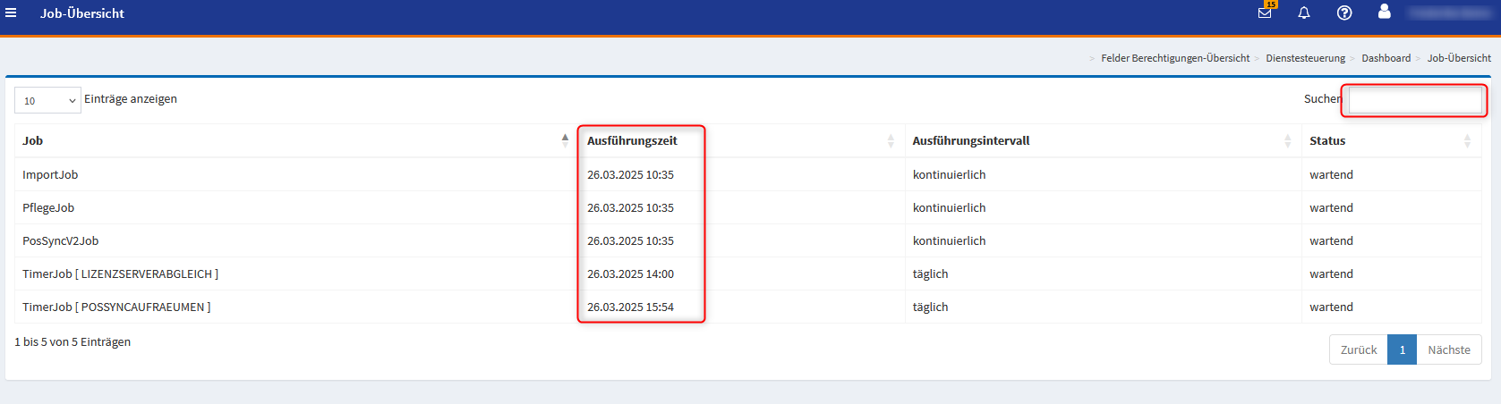Select the ImportJob table row
This screenshot has width=1501, height=404.
(50, 174)
